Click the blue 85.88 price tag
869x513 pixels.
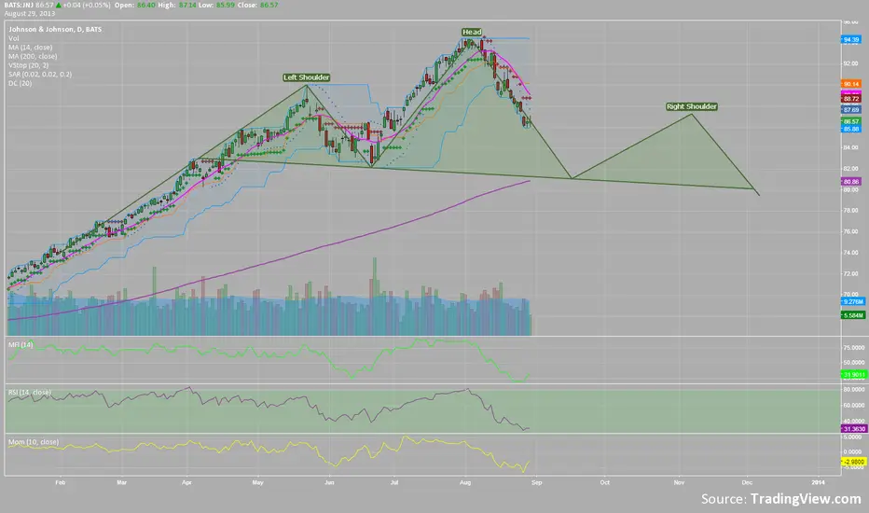[850, 129]
